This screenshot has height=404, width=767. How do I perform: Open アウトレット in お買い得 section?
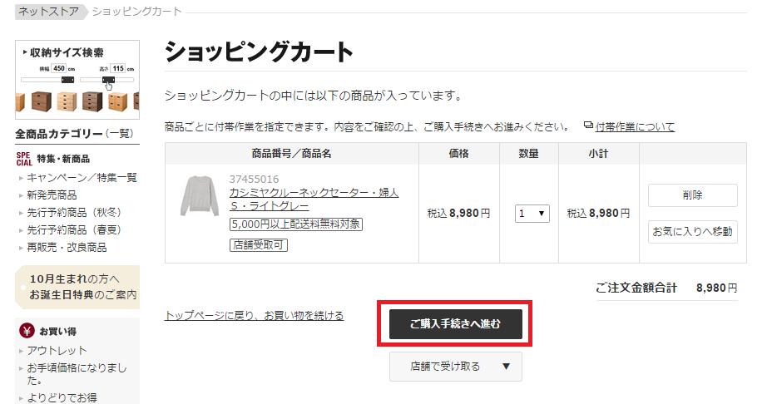pos(57,351)
